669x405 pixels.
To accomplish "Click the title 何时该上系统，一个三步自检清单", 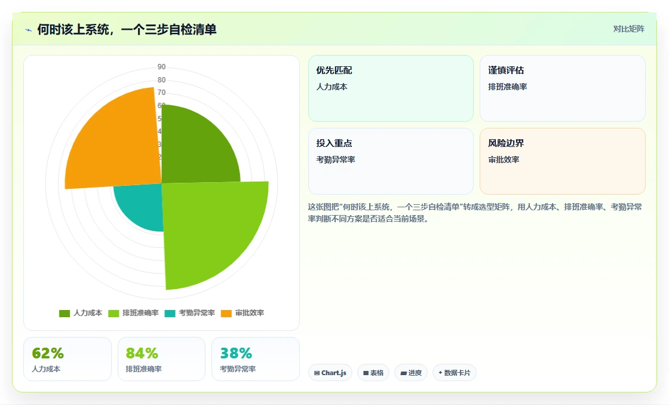I will [x=127, y=29].
